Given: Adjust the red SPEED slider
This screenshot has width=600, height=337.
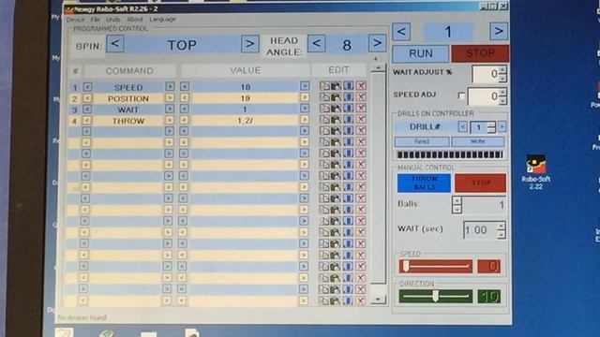Looking at the screenshot, I should [435, 266].
